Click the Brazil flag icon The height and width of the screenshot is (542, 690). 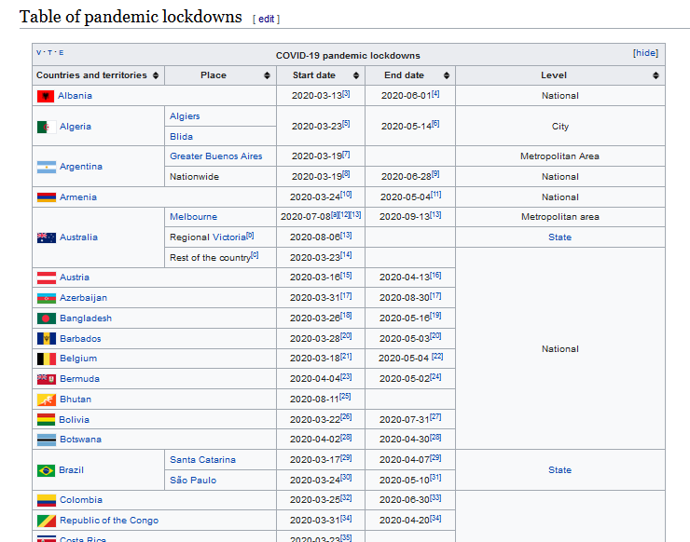coord(47,470)
